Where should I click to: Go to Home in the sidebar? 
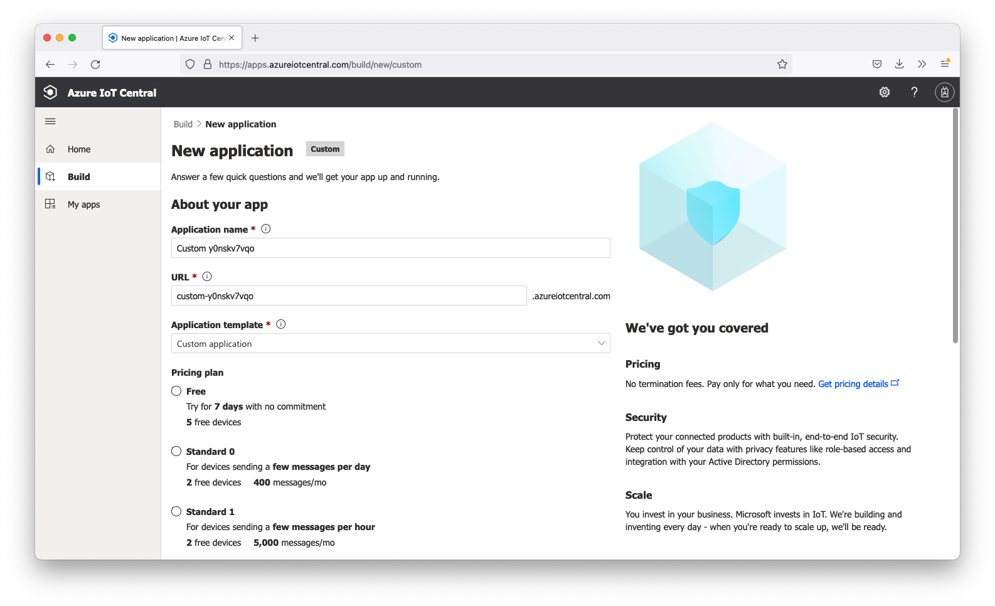(x=79, y=149)
